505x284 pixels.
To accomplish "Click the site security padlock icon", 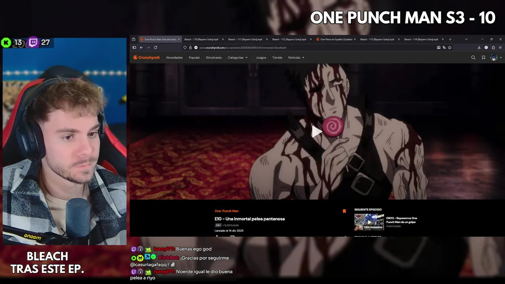I will click(x=190, y=47).
